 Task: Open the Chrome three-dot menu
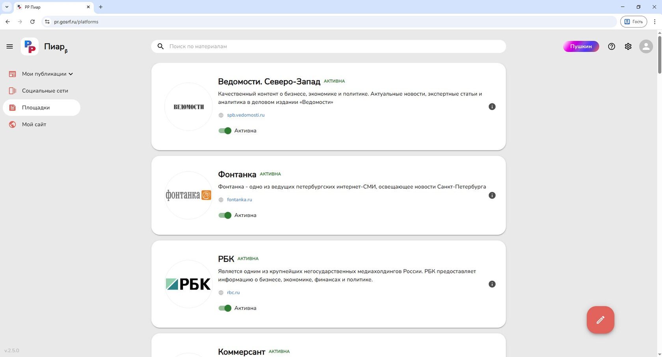click(655, 22)
